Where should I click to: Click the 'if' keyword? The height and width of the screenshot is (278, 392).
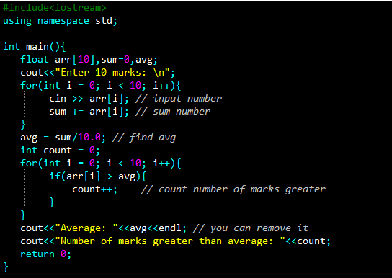tap(55, 176)
